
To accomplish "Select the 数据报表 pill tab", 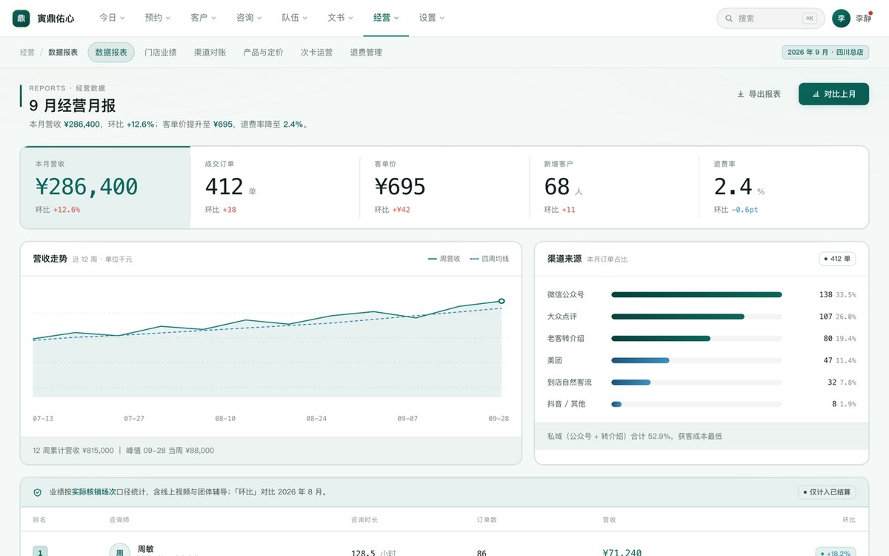I will coord(111,53).
